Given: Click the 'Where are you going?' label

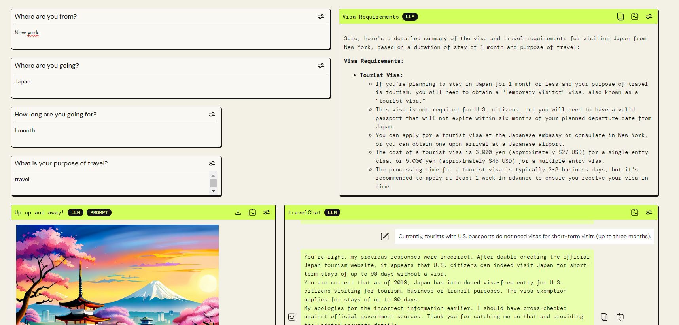Looking at the screenshot, I should pyautogui.click(x=47, y=66).
